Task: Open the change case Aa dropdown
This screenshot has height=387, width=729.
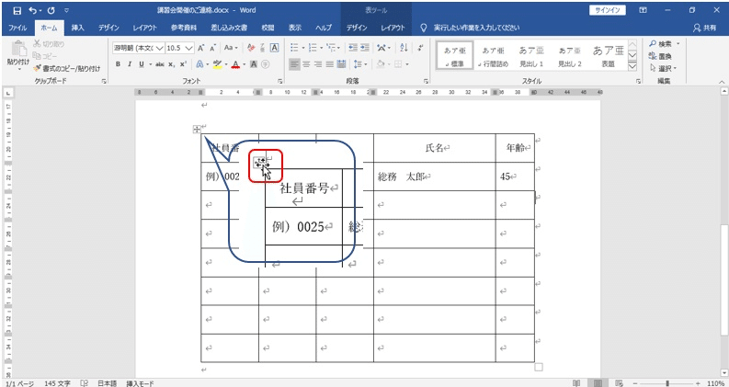Action: (x=231, y=48)
